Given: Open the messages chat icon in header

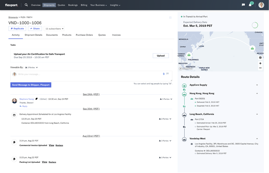Looking at the screenshot, I should tap(243, 5).
